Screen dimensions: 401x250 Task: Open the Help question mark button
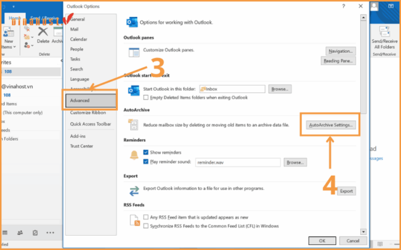pyautogui.click(x=343, y=6)
